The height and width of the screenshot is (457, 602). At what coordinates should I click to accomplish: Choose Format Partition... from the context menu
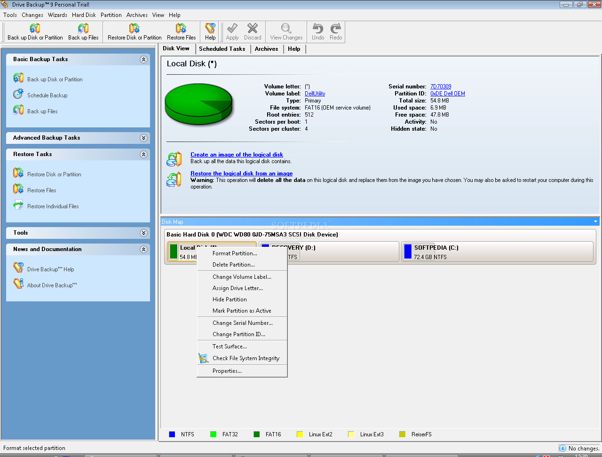[x=235, y=253]
